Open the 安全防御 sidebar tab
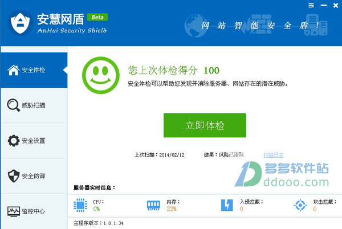 click(x=34, y=176)
